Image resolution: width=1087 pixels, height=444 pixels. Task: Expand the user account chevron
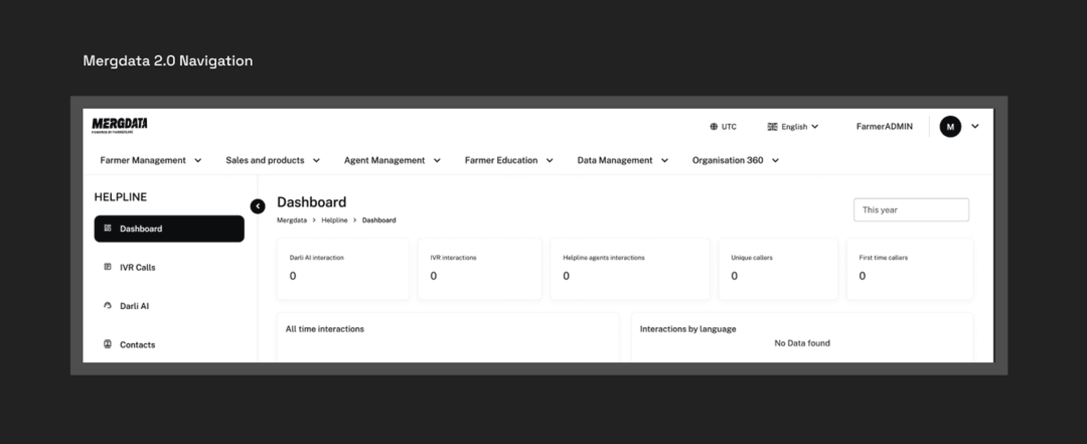975,127
